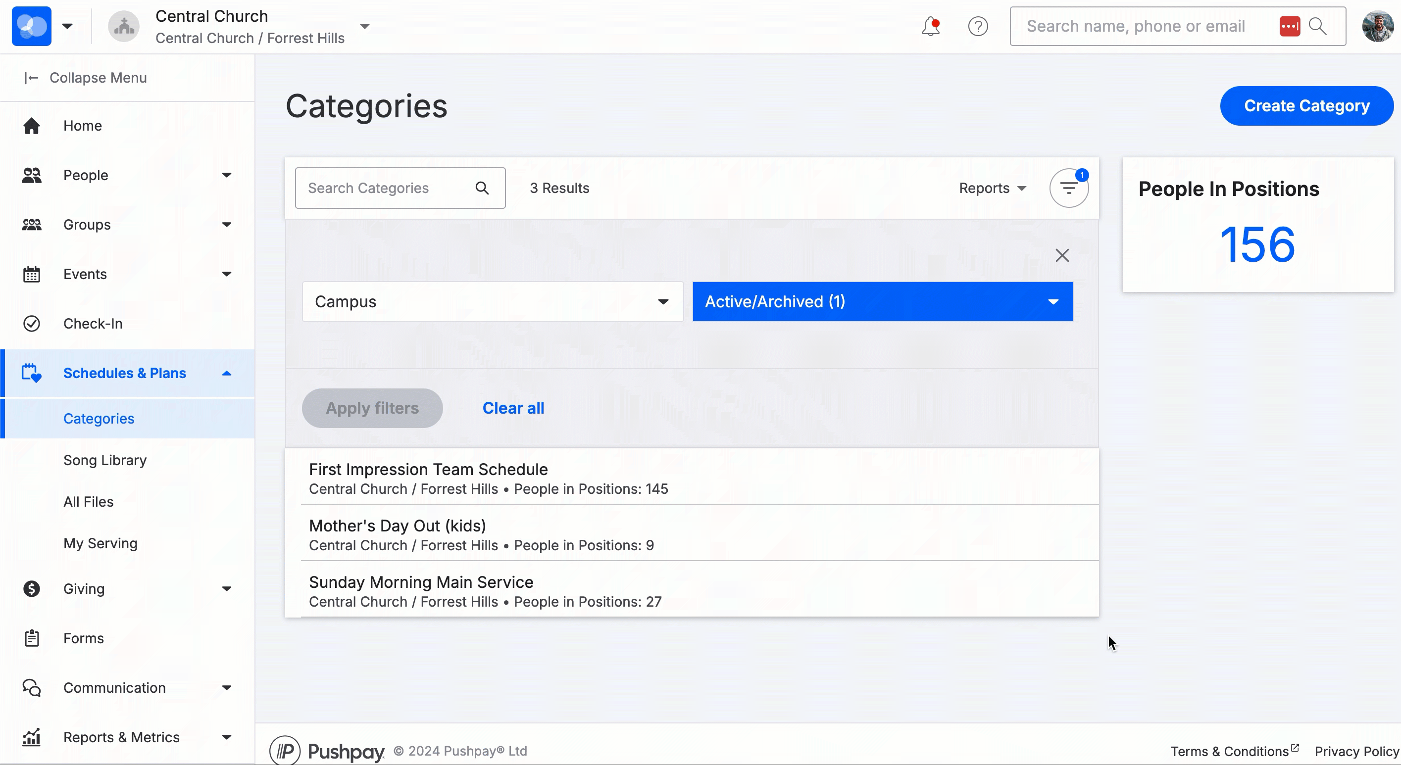Screen dimensions: 1401x765
Task: Select the Categories submenu item
Action: pos(127,419)
